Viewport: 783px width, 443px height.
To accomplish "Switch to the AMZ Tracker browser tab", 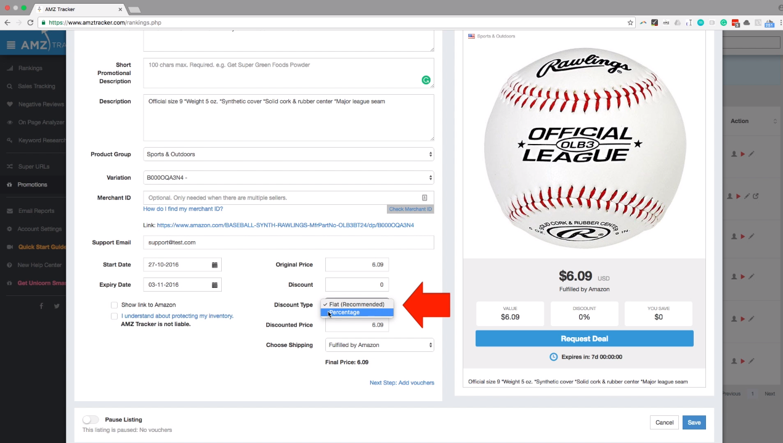I will [77, 9].
